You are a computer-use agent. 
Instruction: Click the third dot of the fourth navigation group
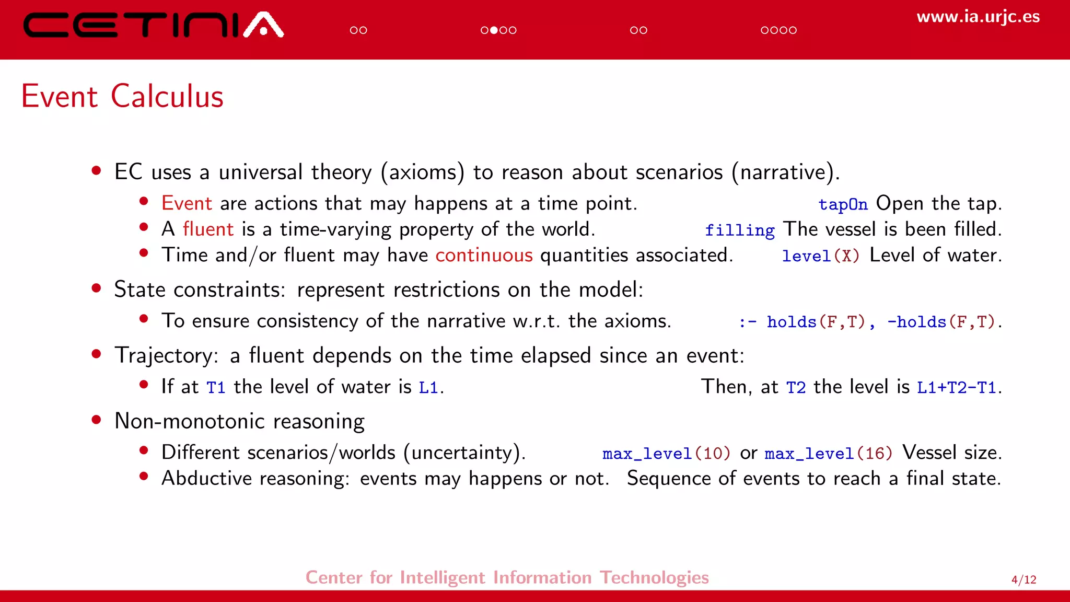(784, 30)
